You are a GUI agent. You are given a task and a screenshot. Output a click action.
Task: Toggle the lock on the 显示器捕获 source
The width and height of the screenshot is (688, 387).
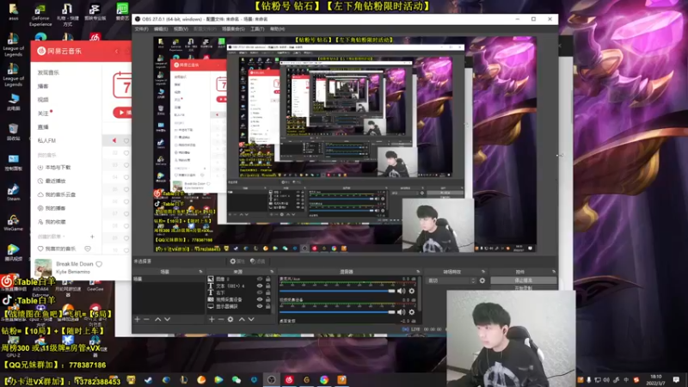(x=268, y=306)
